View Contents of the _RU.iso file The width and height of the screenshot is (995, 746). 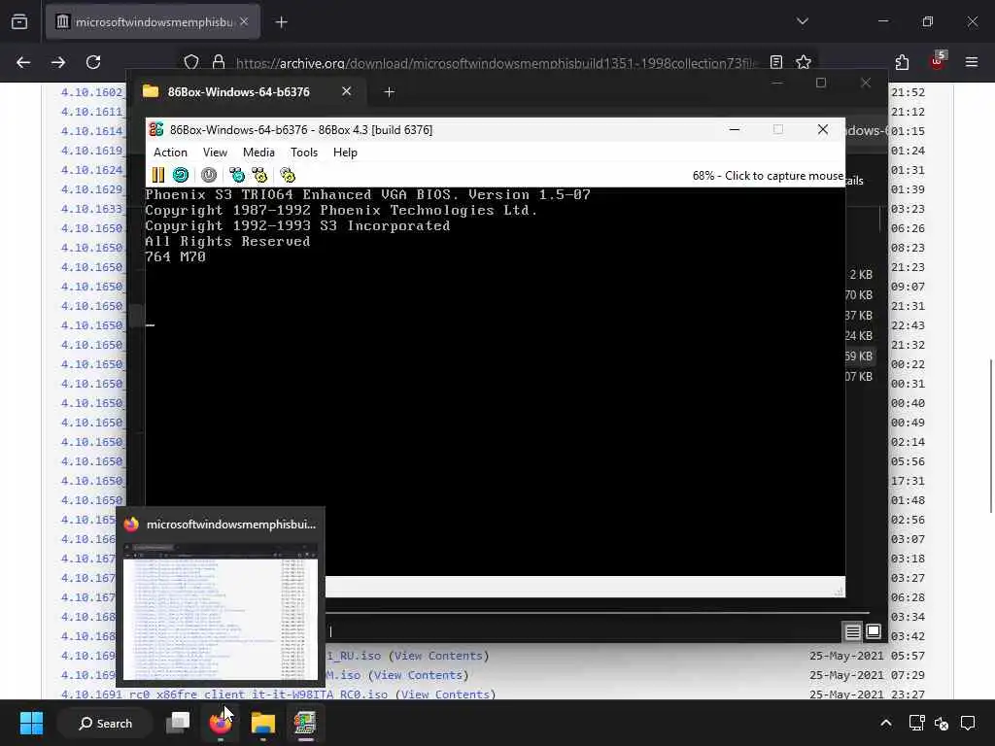point(438,656)
